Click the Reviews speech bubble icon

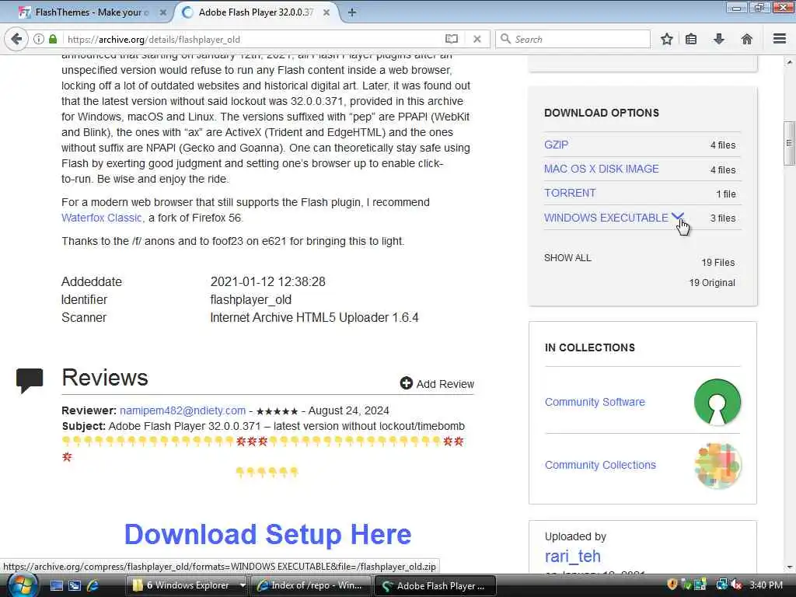coord(30,381)
